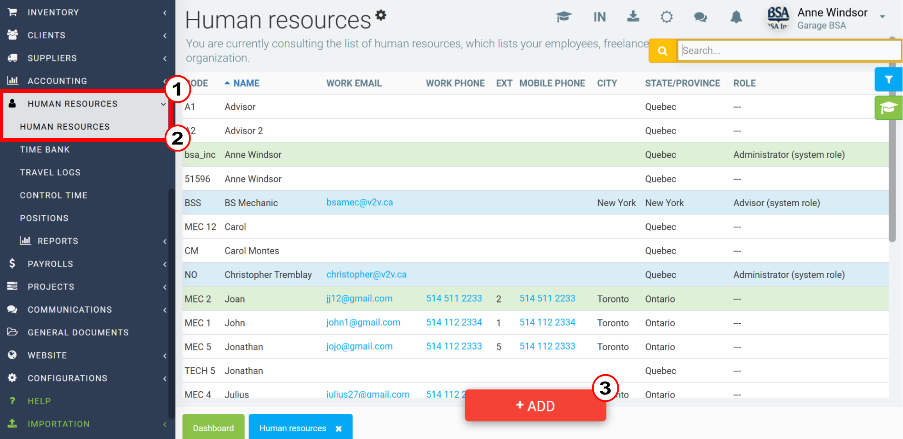Expand the Inventory sidebar menu
The image size is (903, 439).
(87, 12)
